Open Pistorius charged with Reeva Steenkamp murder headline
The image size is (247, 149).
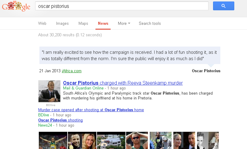pos(123,83)
